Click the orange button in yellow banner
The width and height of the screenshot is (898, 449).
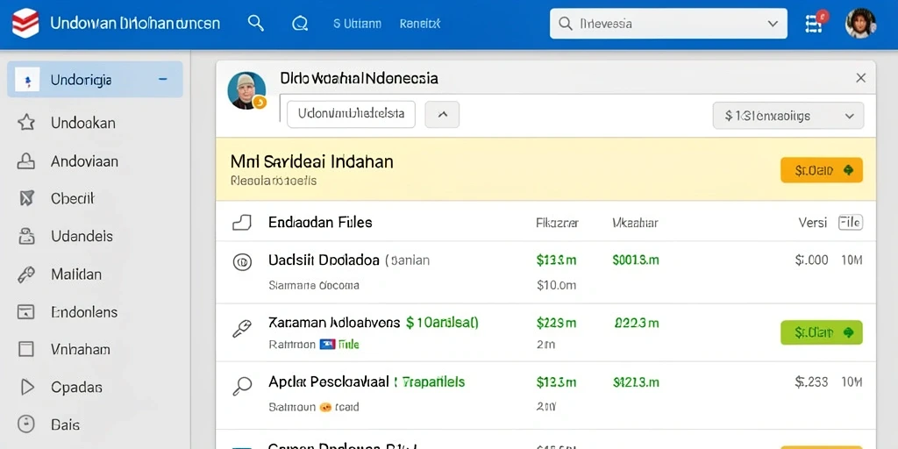(821, 170)
